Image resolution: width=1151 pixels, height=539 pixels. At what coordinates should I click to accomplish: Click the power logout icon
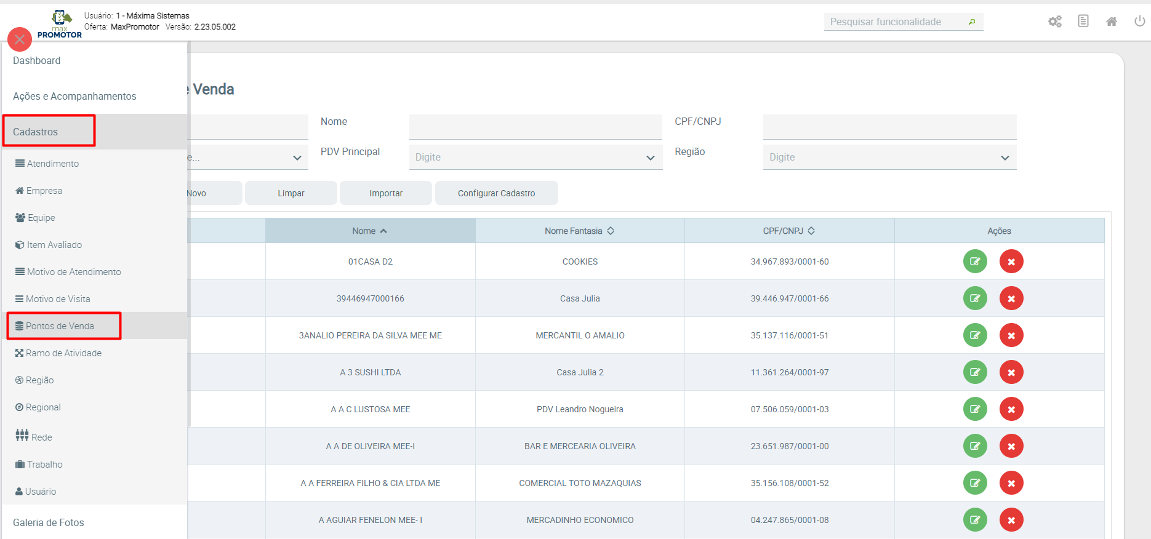pyautogui.click(x=1139, y=22)
